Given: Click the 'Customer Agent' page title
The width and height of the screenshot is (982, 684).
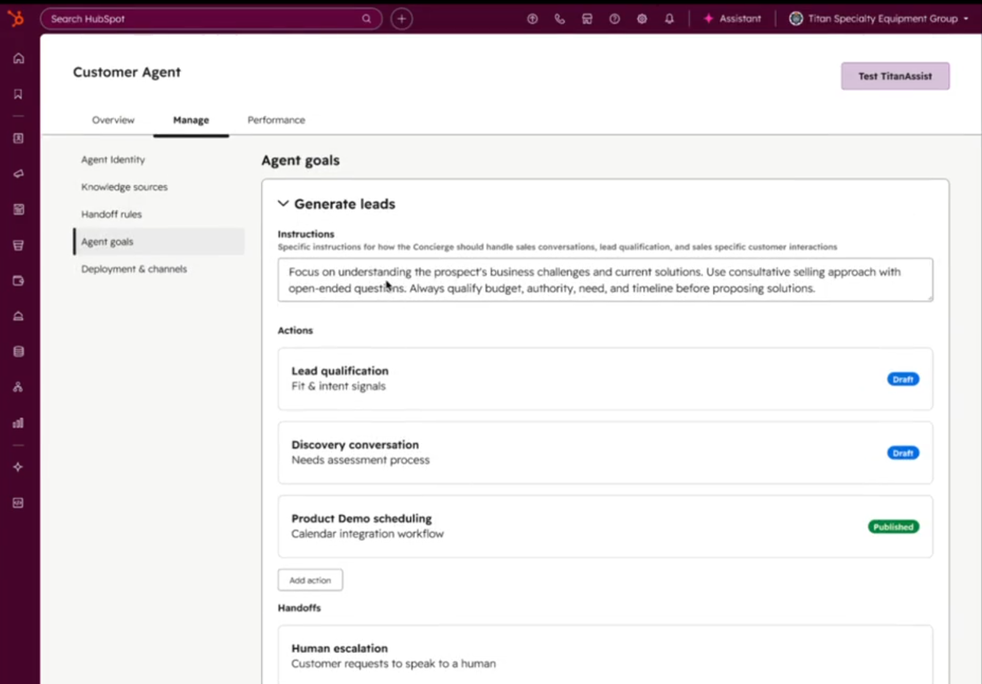Looking at the screenshot, I should pos(127,72).
